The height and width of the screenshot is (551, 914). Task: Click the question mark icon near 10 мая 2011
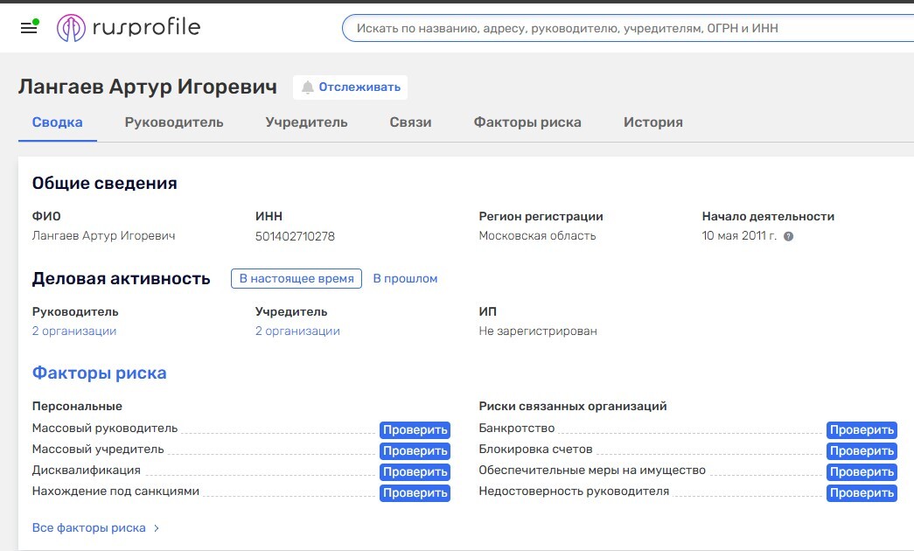788,236
